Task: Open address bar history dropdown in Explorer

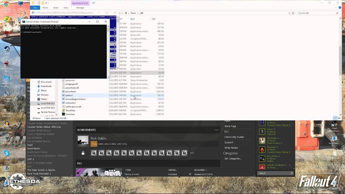Action: click(x=289, y=13)
